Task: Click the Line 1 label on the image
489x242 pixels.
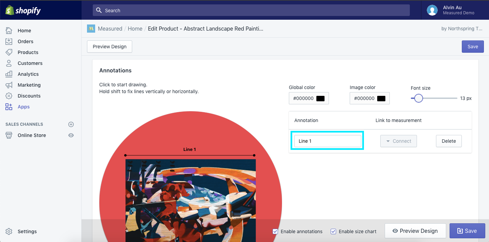Action: click(190, 149)
